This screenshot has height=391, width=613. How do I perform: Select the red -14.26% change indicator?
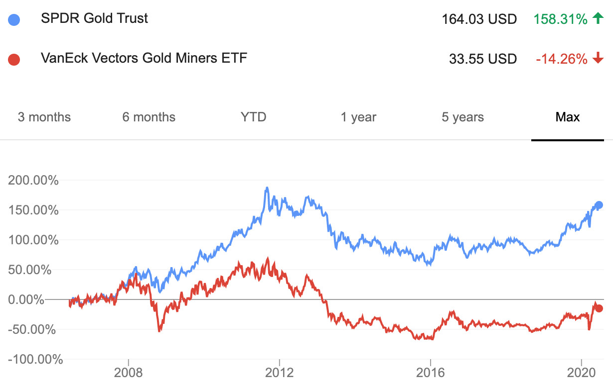coord(563,58)
